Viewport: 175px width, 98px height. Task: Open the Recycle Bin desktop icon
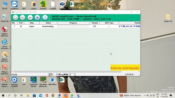5,18
